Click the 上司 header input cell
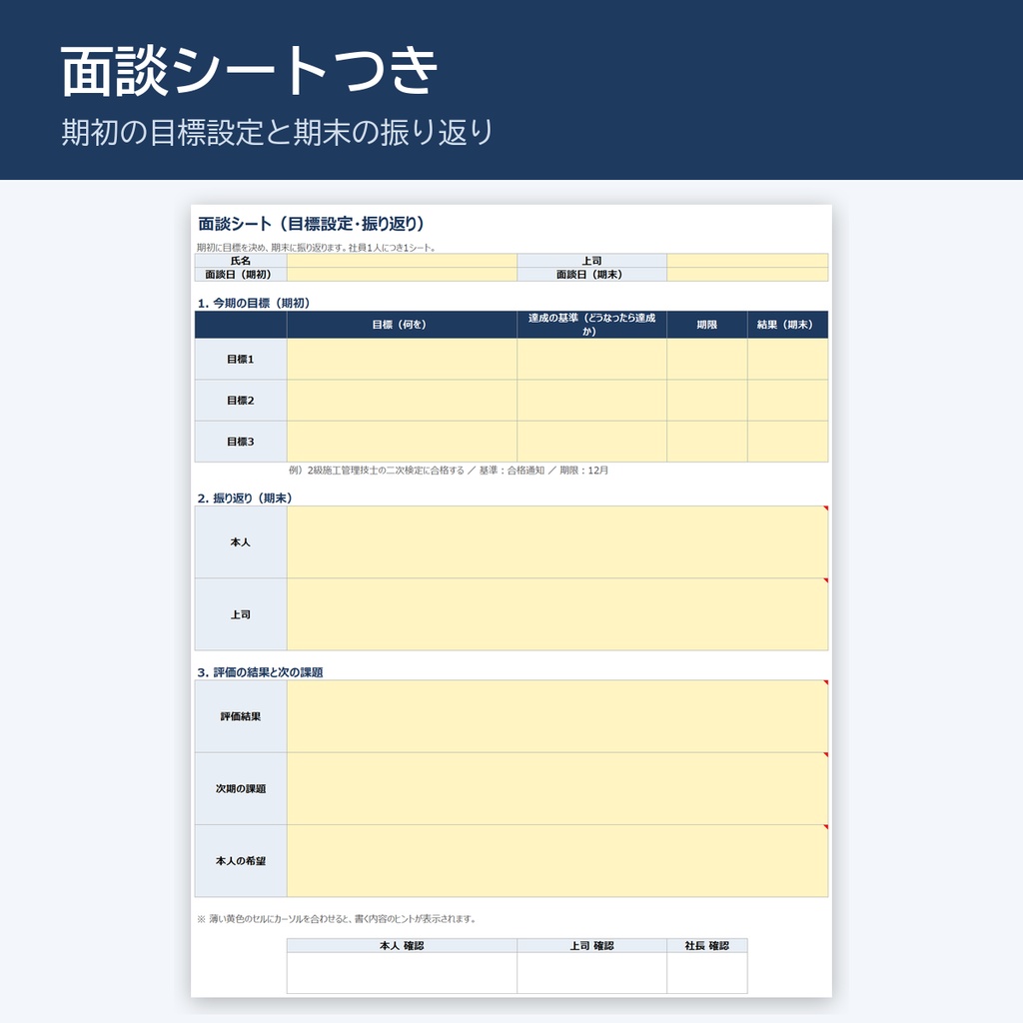This screenshot has height=1023, width=1023. click(747, 261)
